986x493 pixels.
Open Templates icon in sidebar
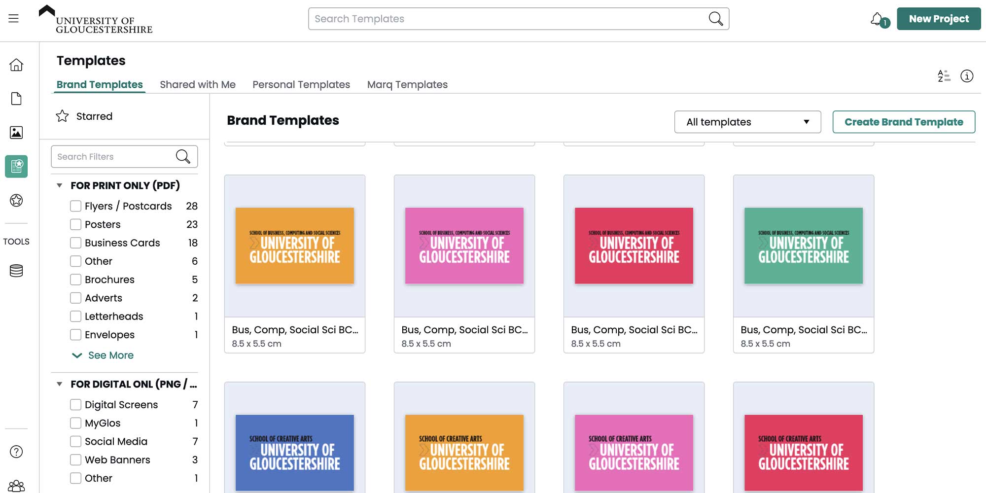point(16,166)
